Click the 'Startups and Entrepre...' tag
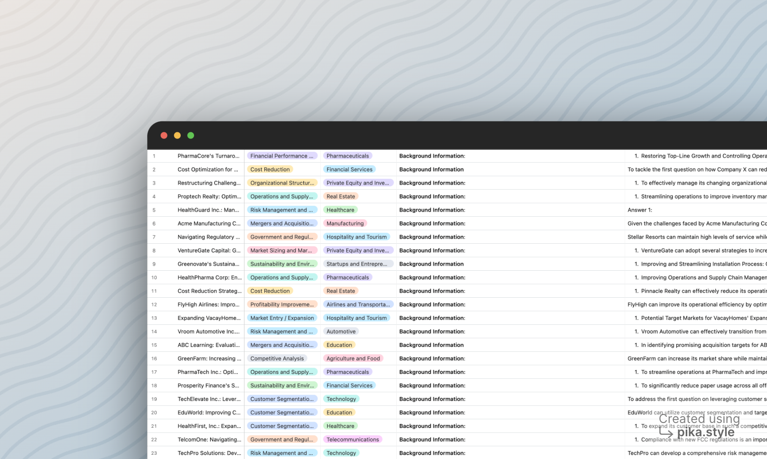767x459 pixels. (x=357, y=264)
